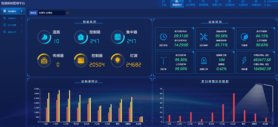
Task: Select the 综合展示 sidebar entry
Action: 13,11
